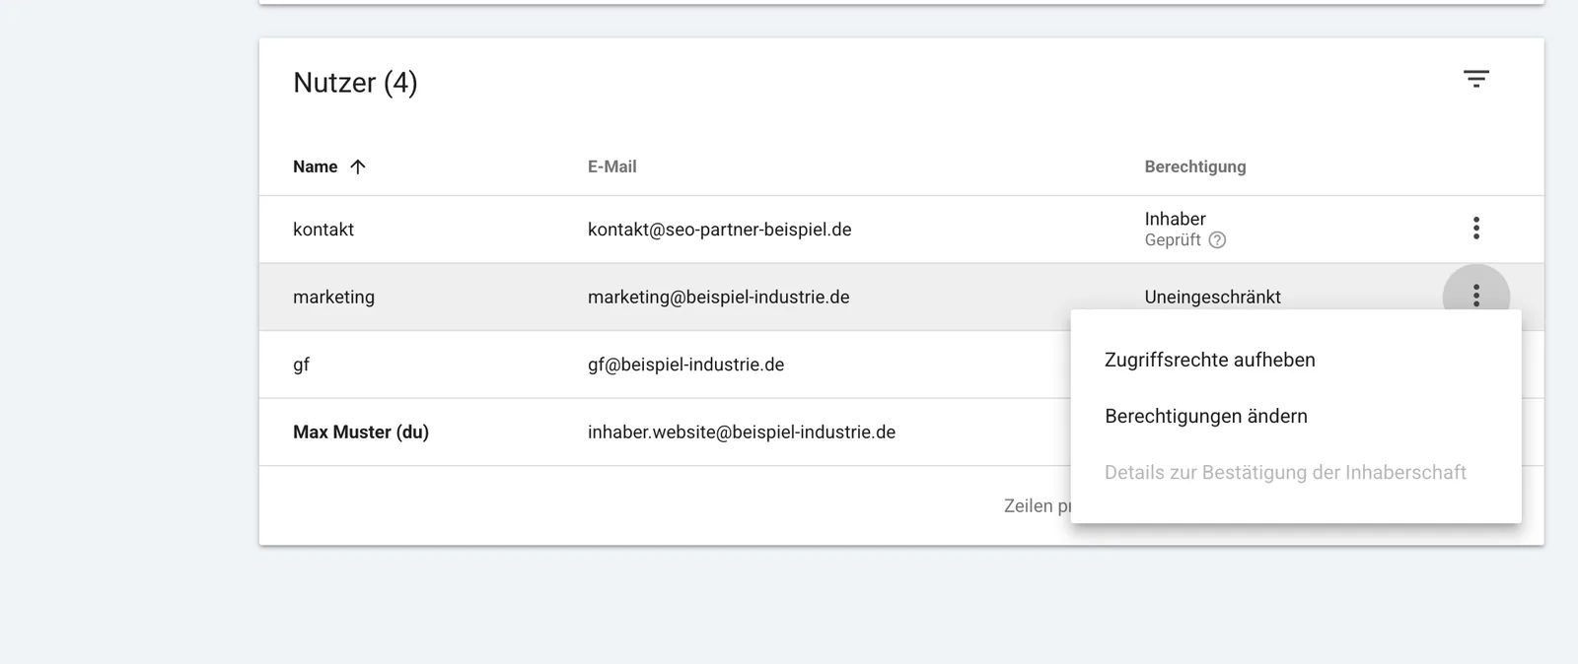
Task: Select the Max Muster (du) name cell
Action: click(361, 432)
